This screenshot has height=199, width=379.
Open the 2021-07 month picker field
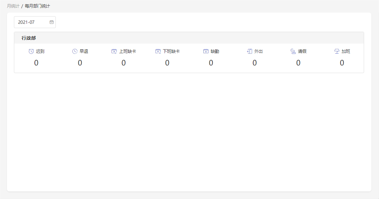(35, 22)
